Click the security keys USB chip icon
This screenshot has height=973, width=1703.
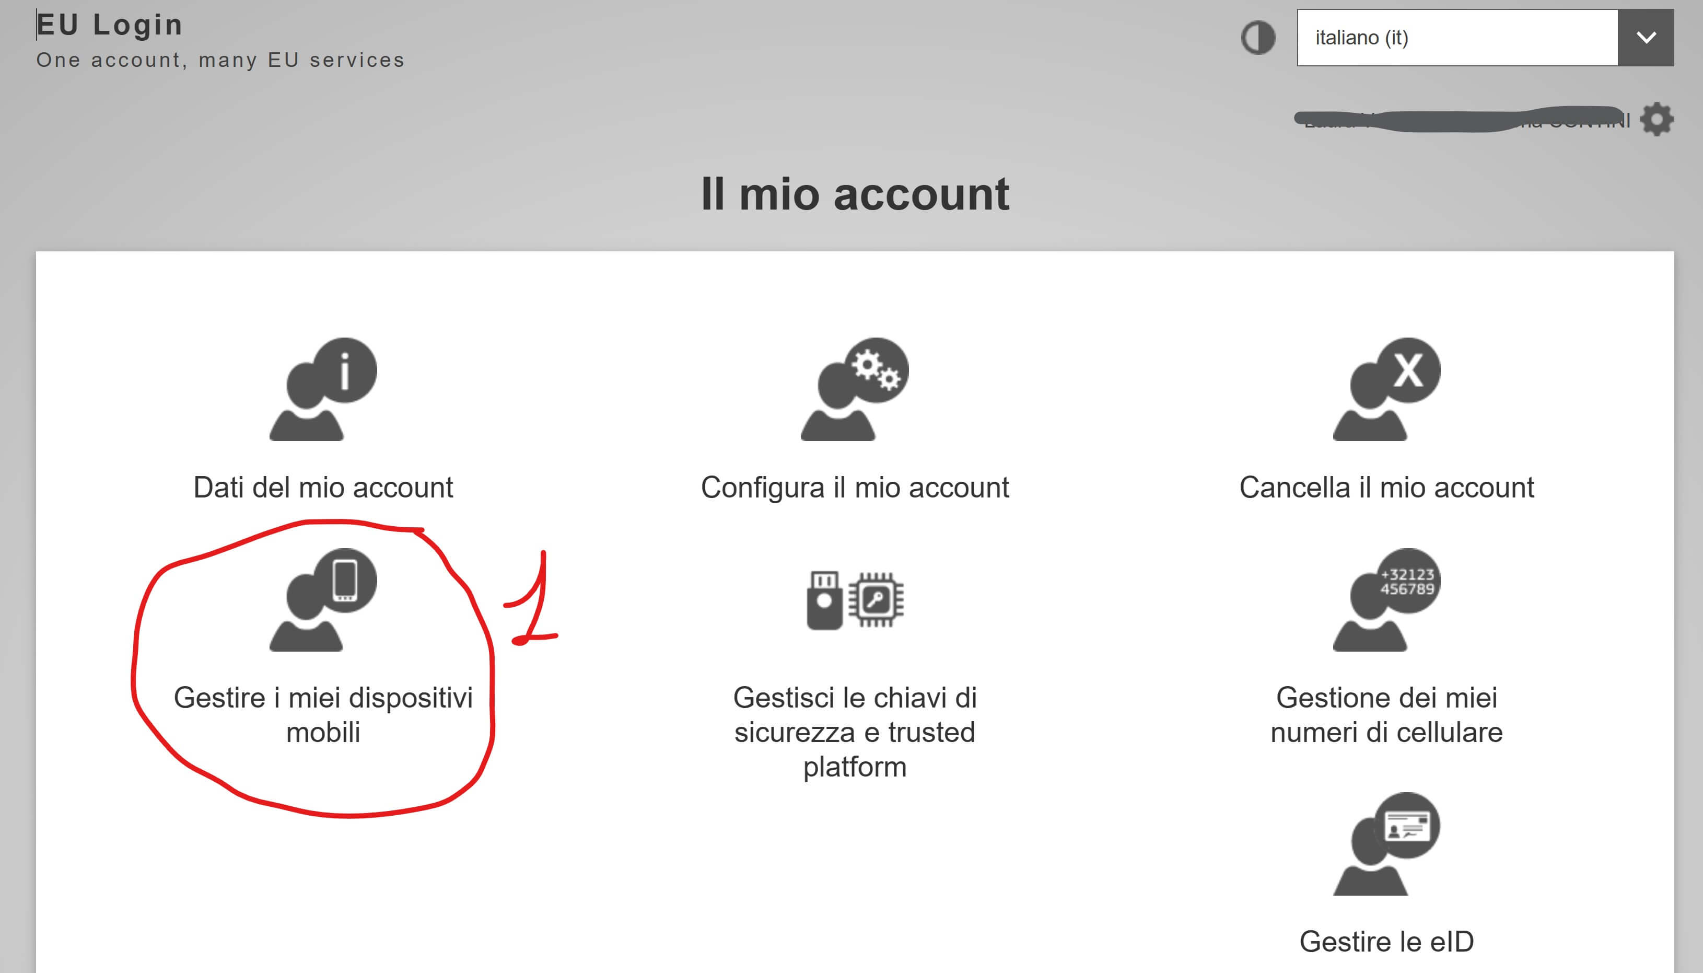(x=855, y=600)
